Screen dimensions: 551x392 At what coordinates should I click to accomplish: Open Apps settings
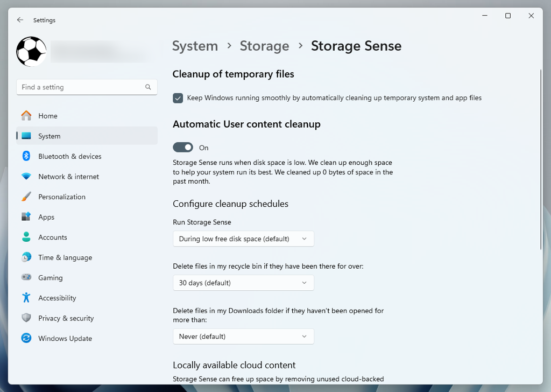click(x=87, y=217)
